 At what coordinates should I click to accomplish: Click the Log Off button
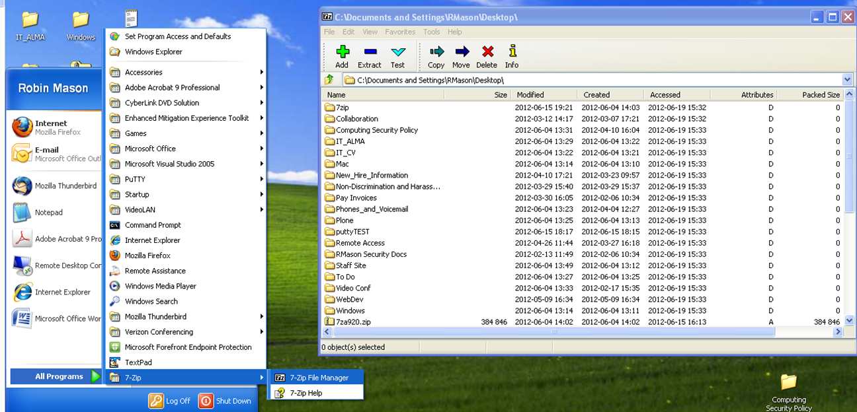pyautogui.click(x=170, y=401)
